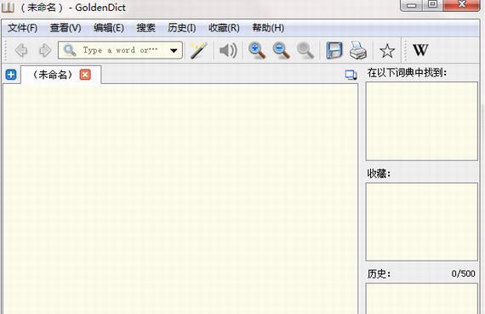Expand the search box dropdown arrow
The width and height of the screenshot is (485, 314).
174,50
